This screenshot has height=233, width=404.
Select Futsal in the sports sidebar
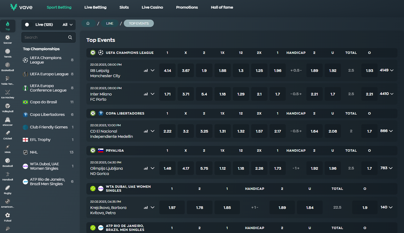pos(8,217)
